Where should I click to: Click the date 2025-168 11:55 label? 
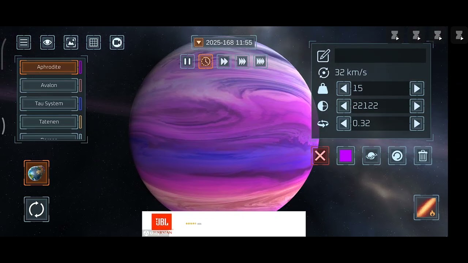coord(229,43)
